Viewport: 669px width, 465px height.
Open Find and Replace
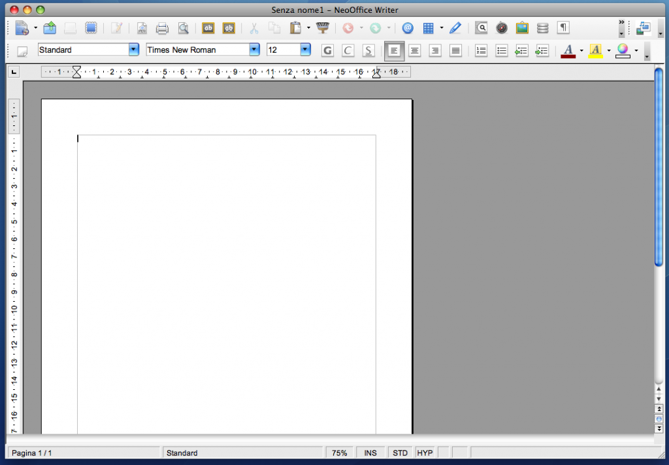pos(481,28)
